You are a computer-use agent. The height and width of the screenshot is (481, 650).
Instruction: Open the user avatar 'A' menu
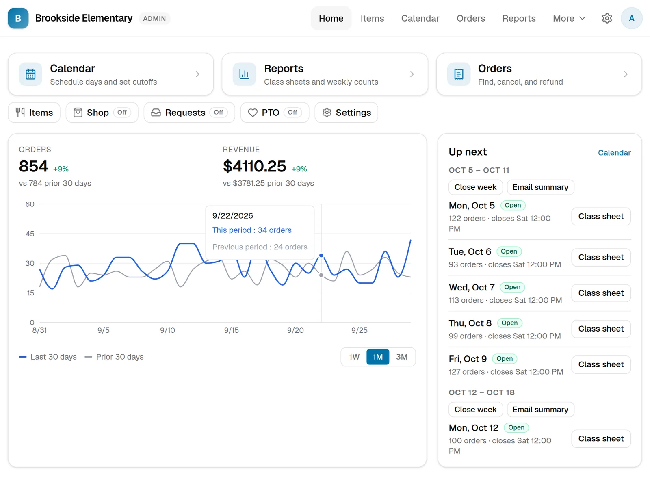(632, 18)
